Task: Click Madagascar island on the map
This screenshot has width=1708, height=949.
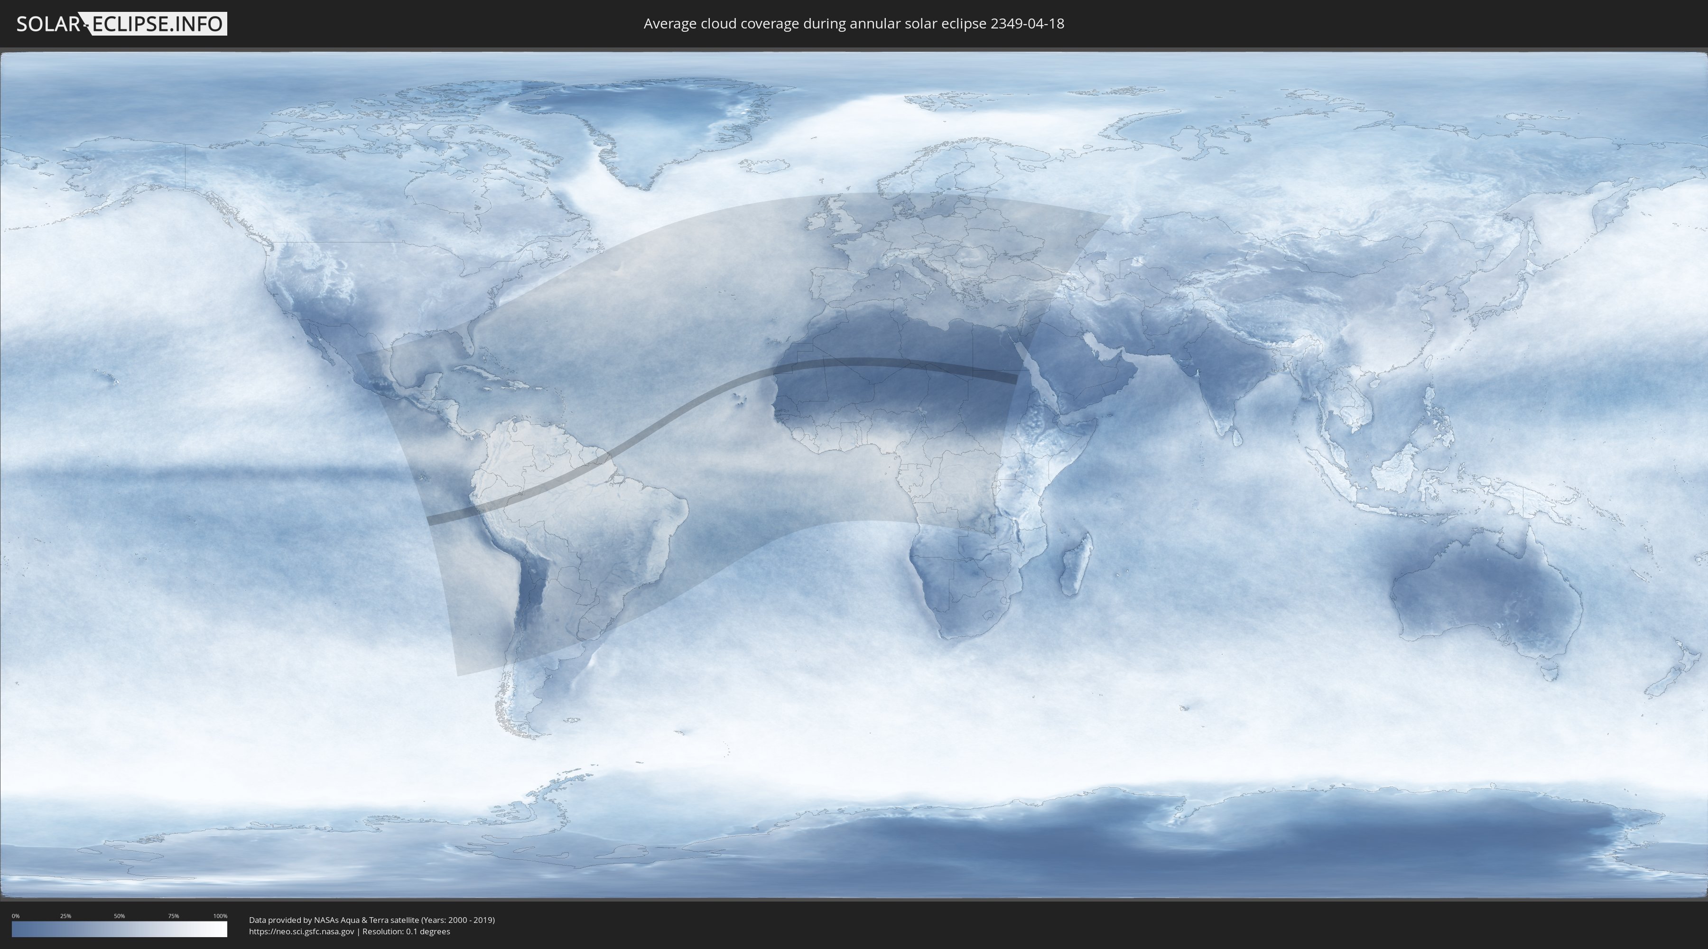Action: (x=1076, y=567)
